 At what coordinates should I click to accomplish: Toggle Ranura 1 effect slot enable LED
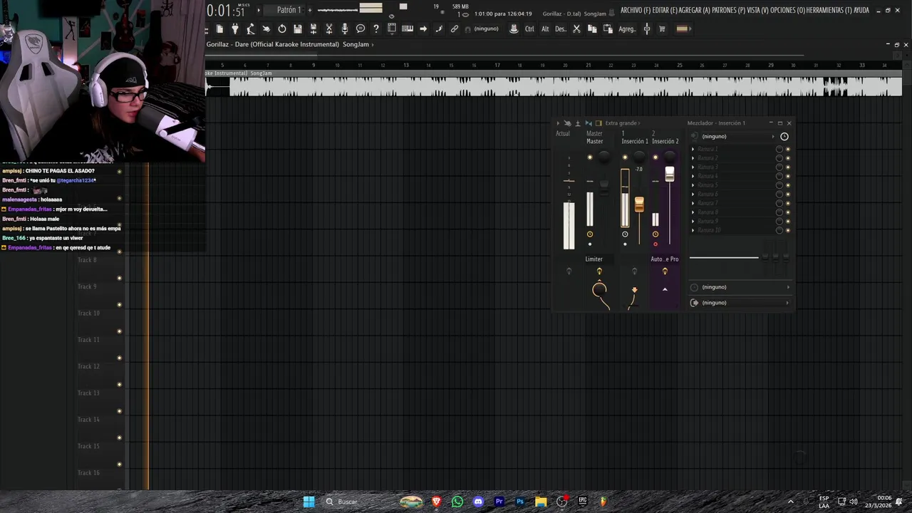(x=788, y=149)
